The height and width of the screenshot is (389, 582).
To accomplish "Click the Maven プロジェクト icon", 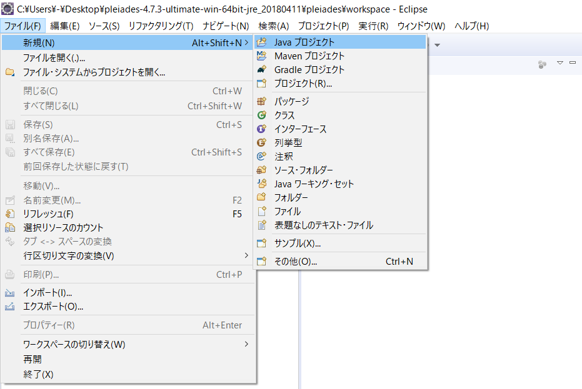I will [262, 56].
